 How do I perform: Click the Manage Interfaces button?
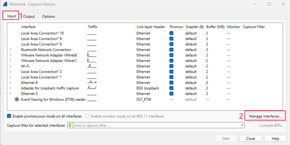pos(265,116)
